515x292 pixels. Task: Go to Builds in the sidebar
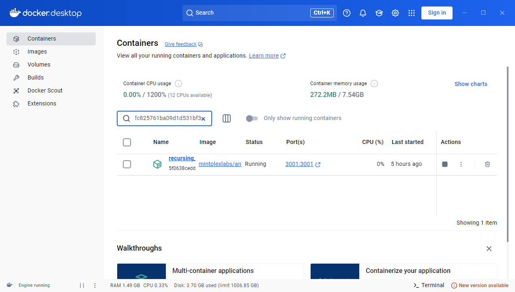point(51,78)
